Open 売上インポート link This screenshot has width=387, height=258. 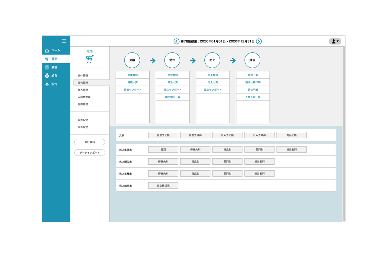click(213, 90)
